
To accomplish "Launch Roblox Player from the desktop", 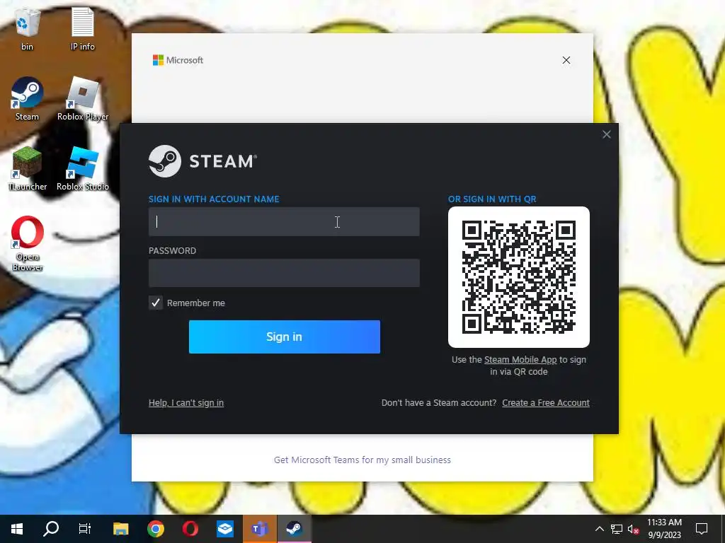I will tap(83, 98).
